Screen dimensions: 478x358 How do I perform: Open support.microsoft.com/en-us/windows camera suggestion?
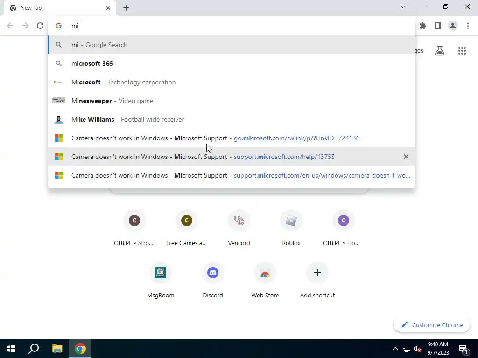232,175
